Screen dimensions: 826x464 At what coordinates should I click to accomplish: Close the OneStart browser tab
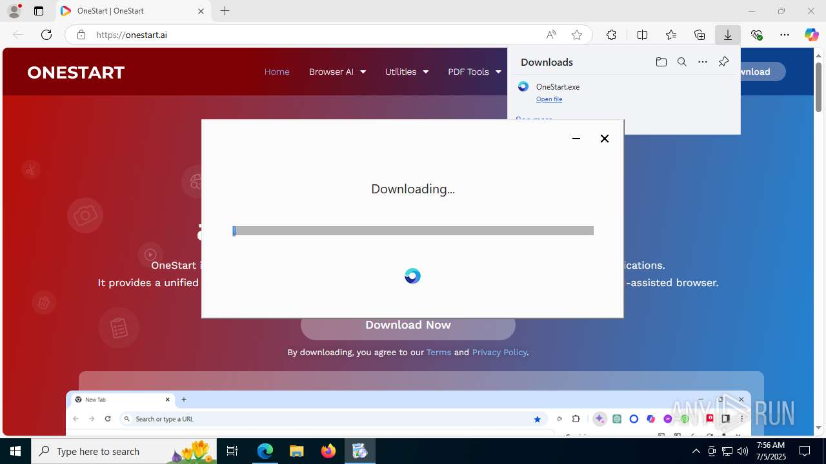(201, 11)
